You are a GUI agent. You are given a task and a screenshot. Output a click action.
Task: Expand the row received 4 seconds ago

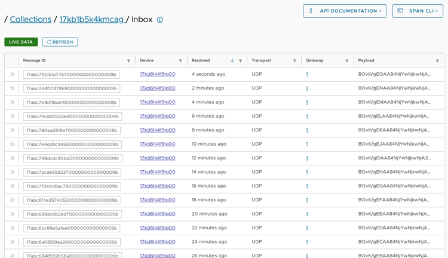[x=13, y=74]
